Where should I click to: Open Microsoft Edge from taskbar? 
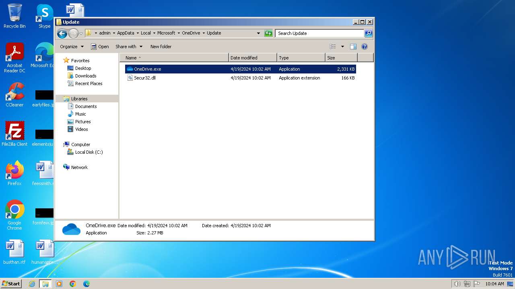coord(86,284)
